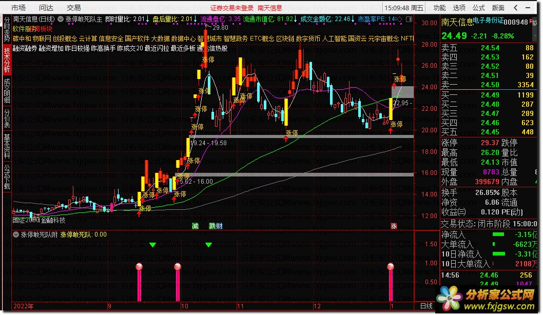
Task: Click the second green triangle signal in the sub-chart
Action: (208, 245)
